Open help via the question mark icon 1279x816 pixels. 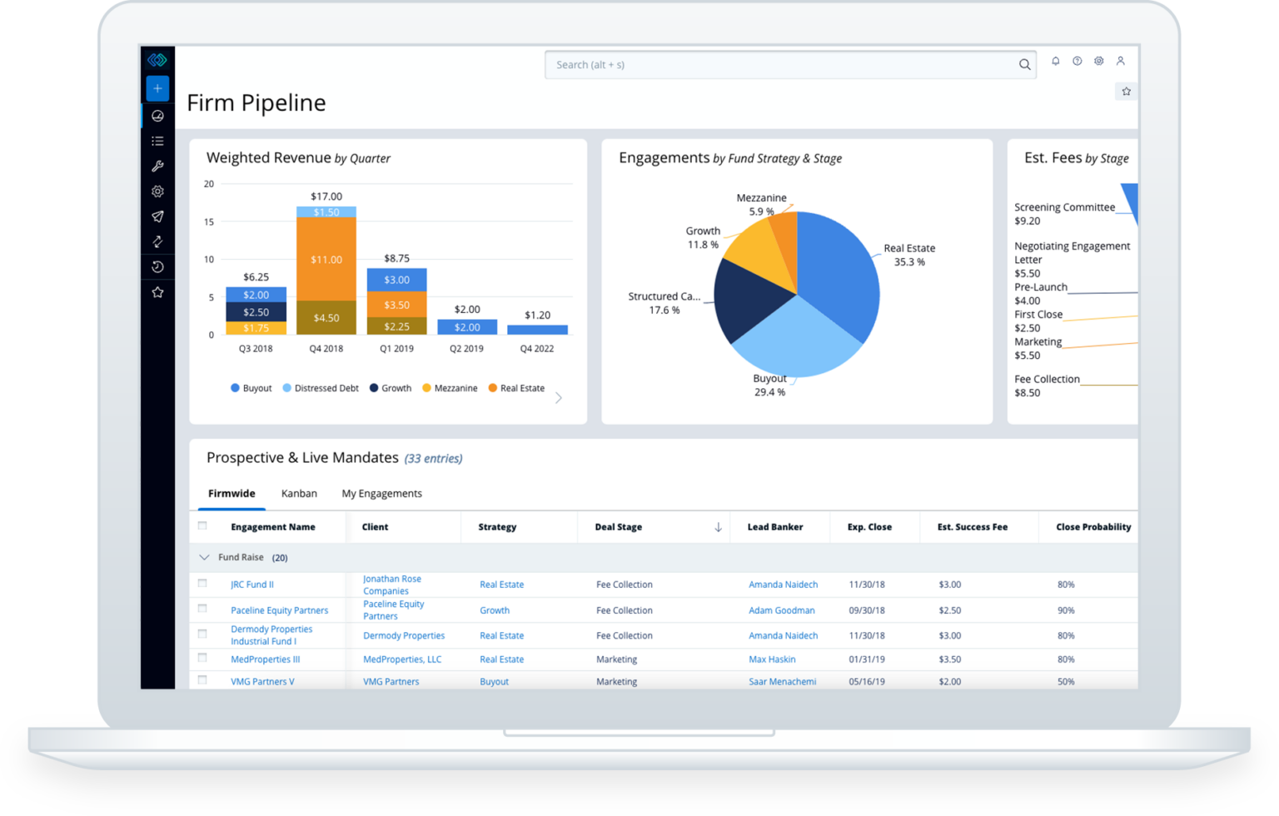click(x=1077, y=61)
